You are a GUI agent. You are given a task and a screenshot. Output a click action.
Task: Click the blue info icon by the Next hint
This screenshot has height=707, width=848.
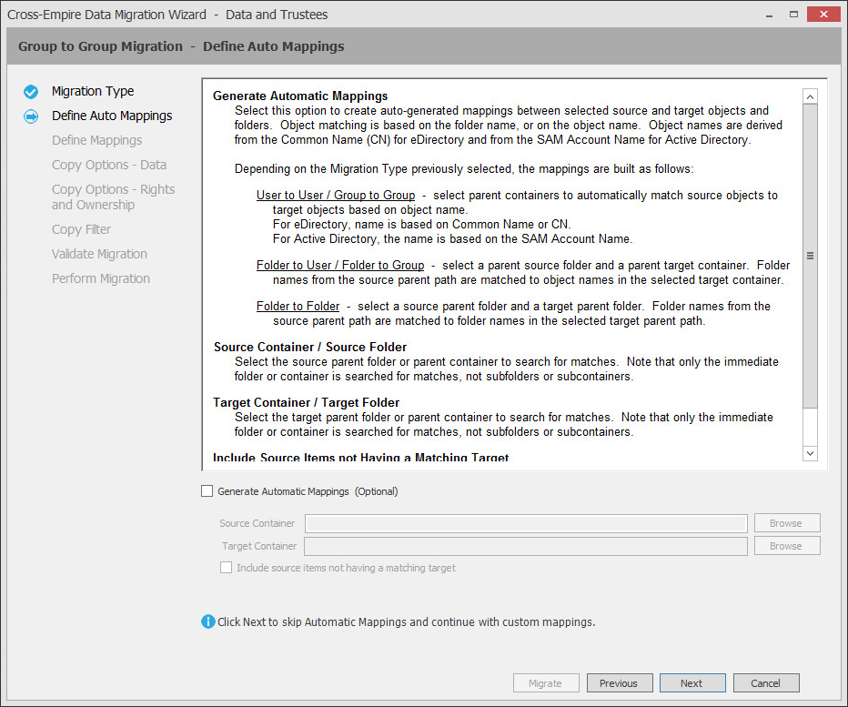point(207,621)
